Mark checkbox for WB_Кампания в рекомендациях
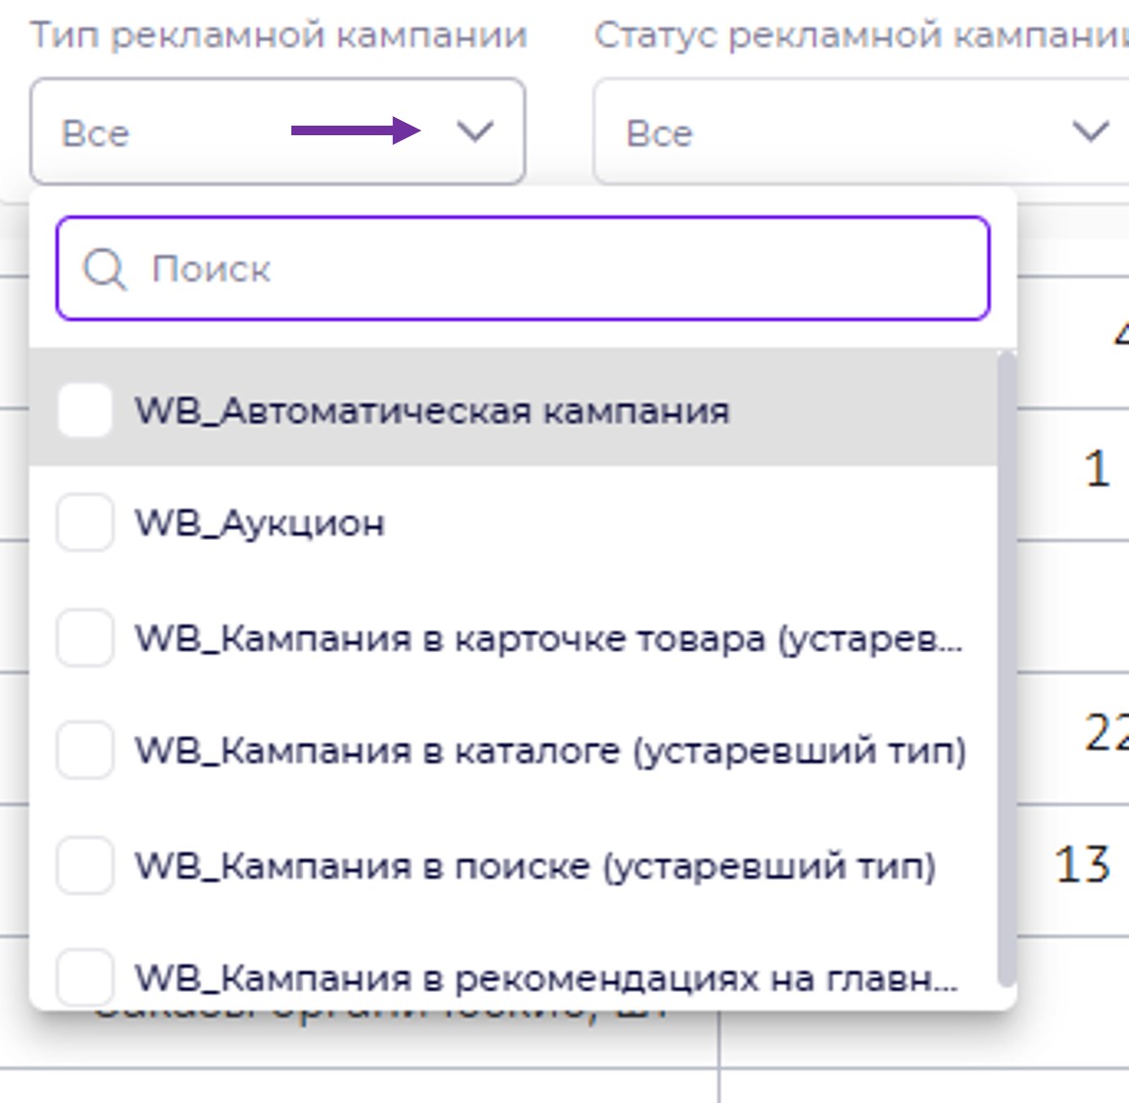This screenshot has height=1103, width=1129. click(85, 976)
